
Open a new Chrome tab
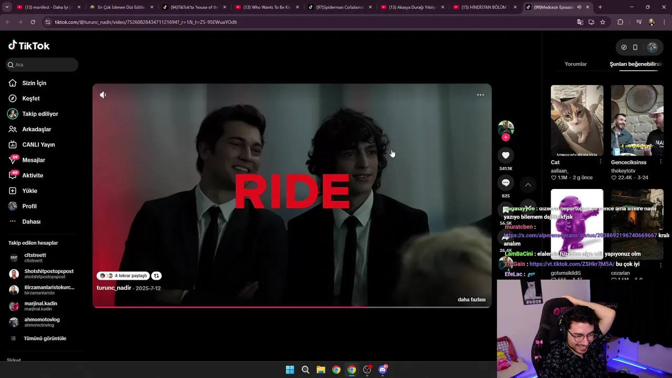[600, 7]
